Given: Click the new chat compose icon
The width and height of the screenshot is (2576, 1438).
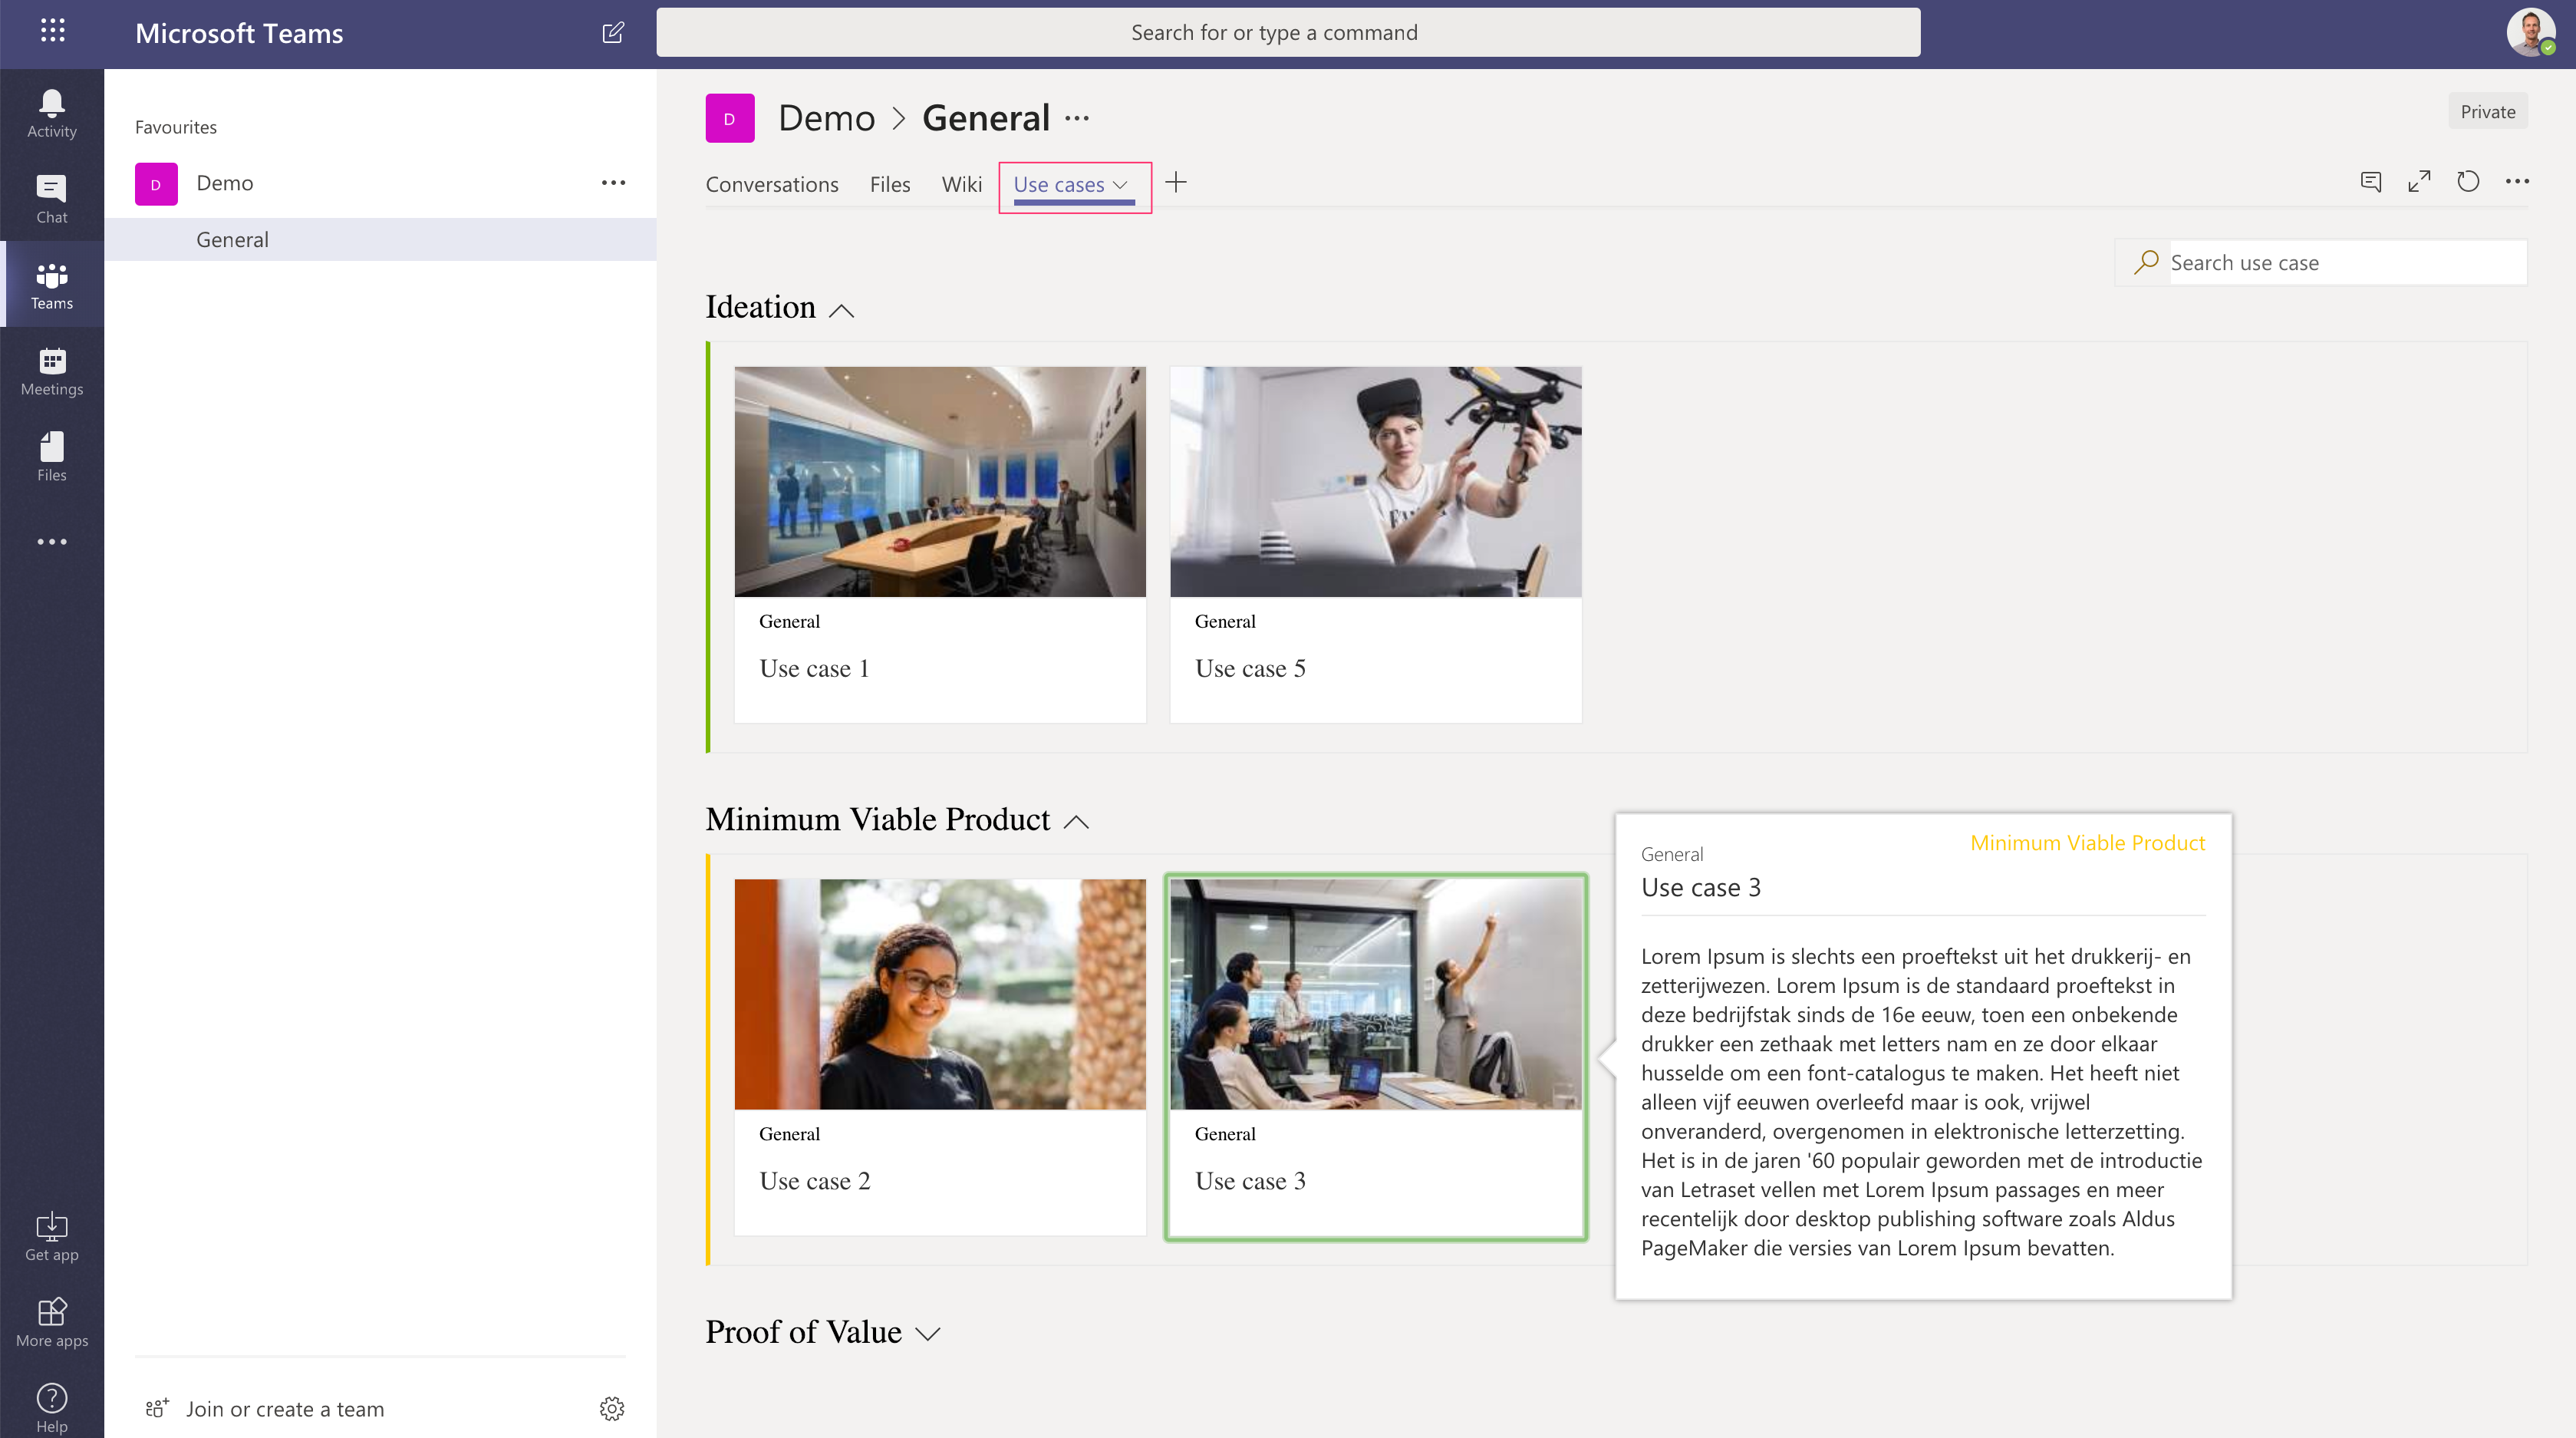Looking at the screenshot, I should click(613, 33).
